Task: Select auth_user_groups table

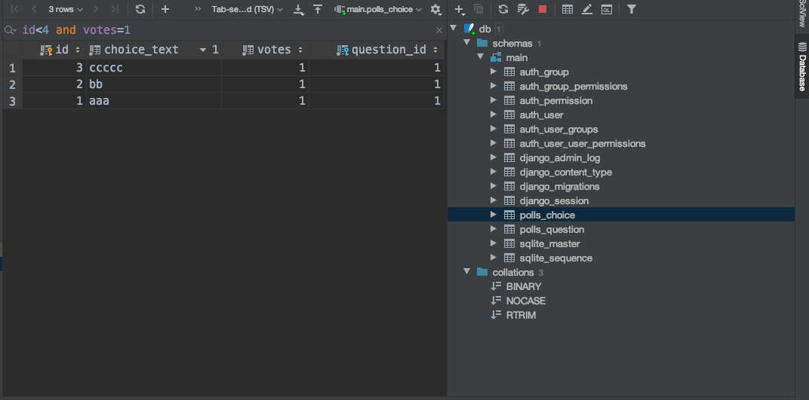Action: (x=558, y=130)
